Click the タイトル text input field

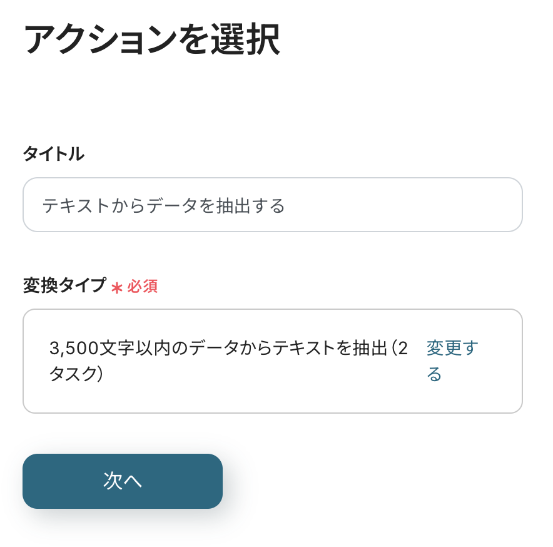point(272,205)
